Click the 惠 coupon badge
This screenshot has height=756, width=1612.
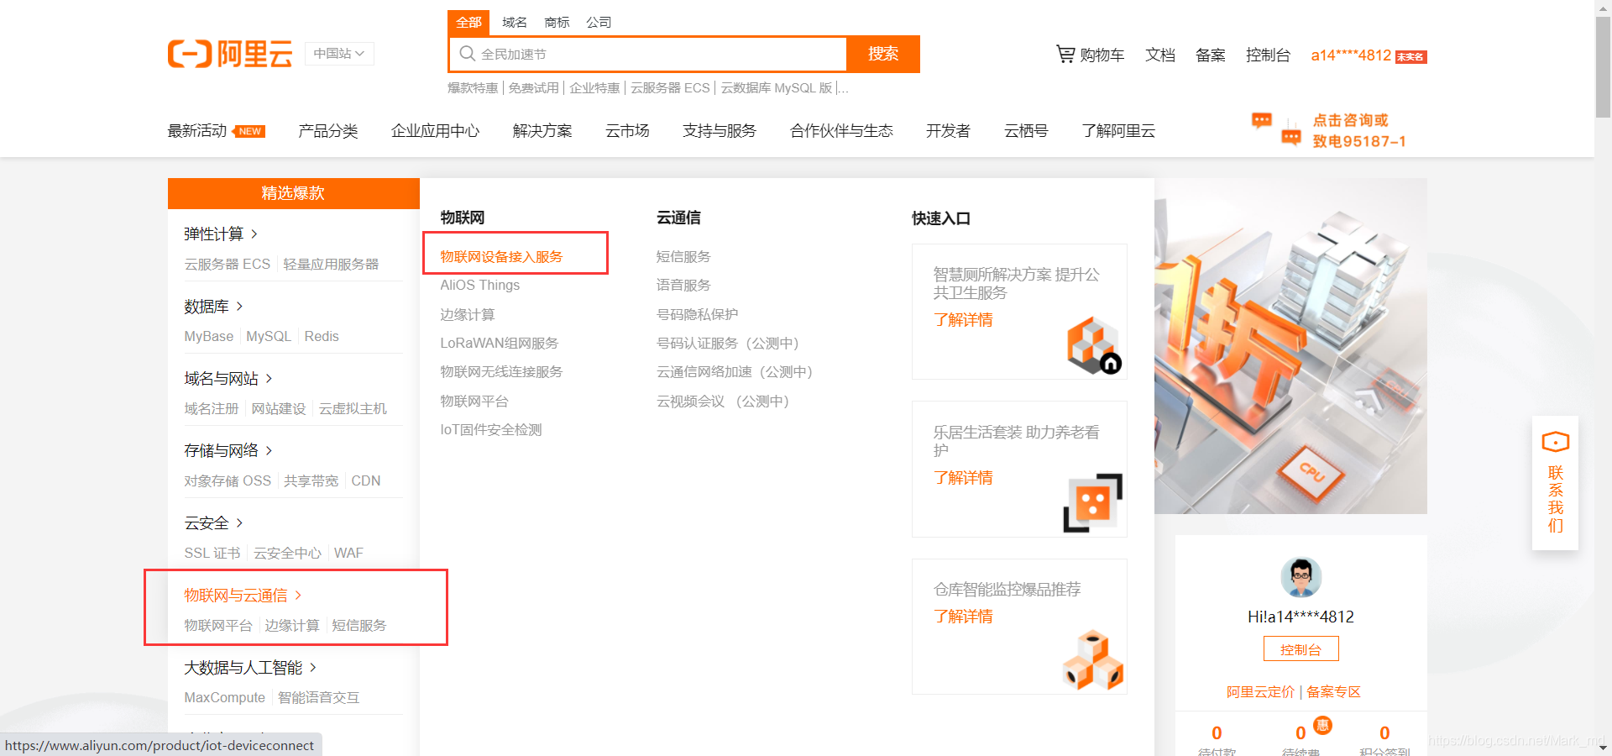point(1322,725)
